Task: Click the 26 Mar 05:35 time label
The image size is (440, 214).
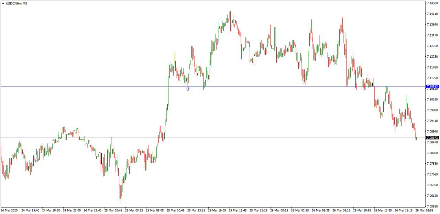Action: click(321, 210)
